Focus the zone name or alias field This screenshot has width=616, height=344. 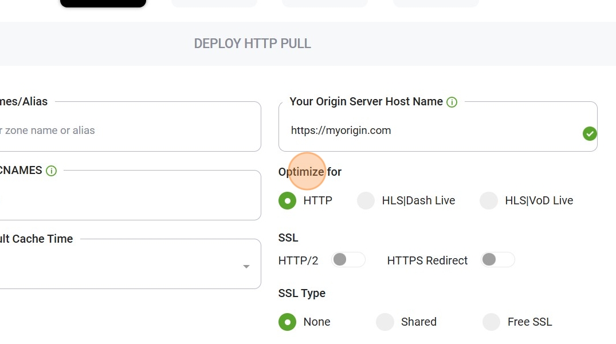coord(130,126)
